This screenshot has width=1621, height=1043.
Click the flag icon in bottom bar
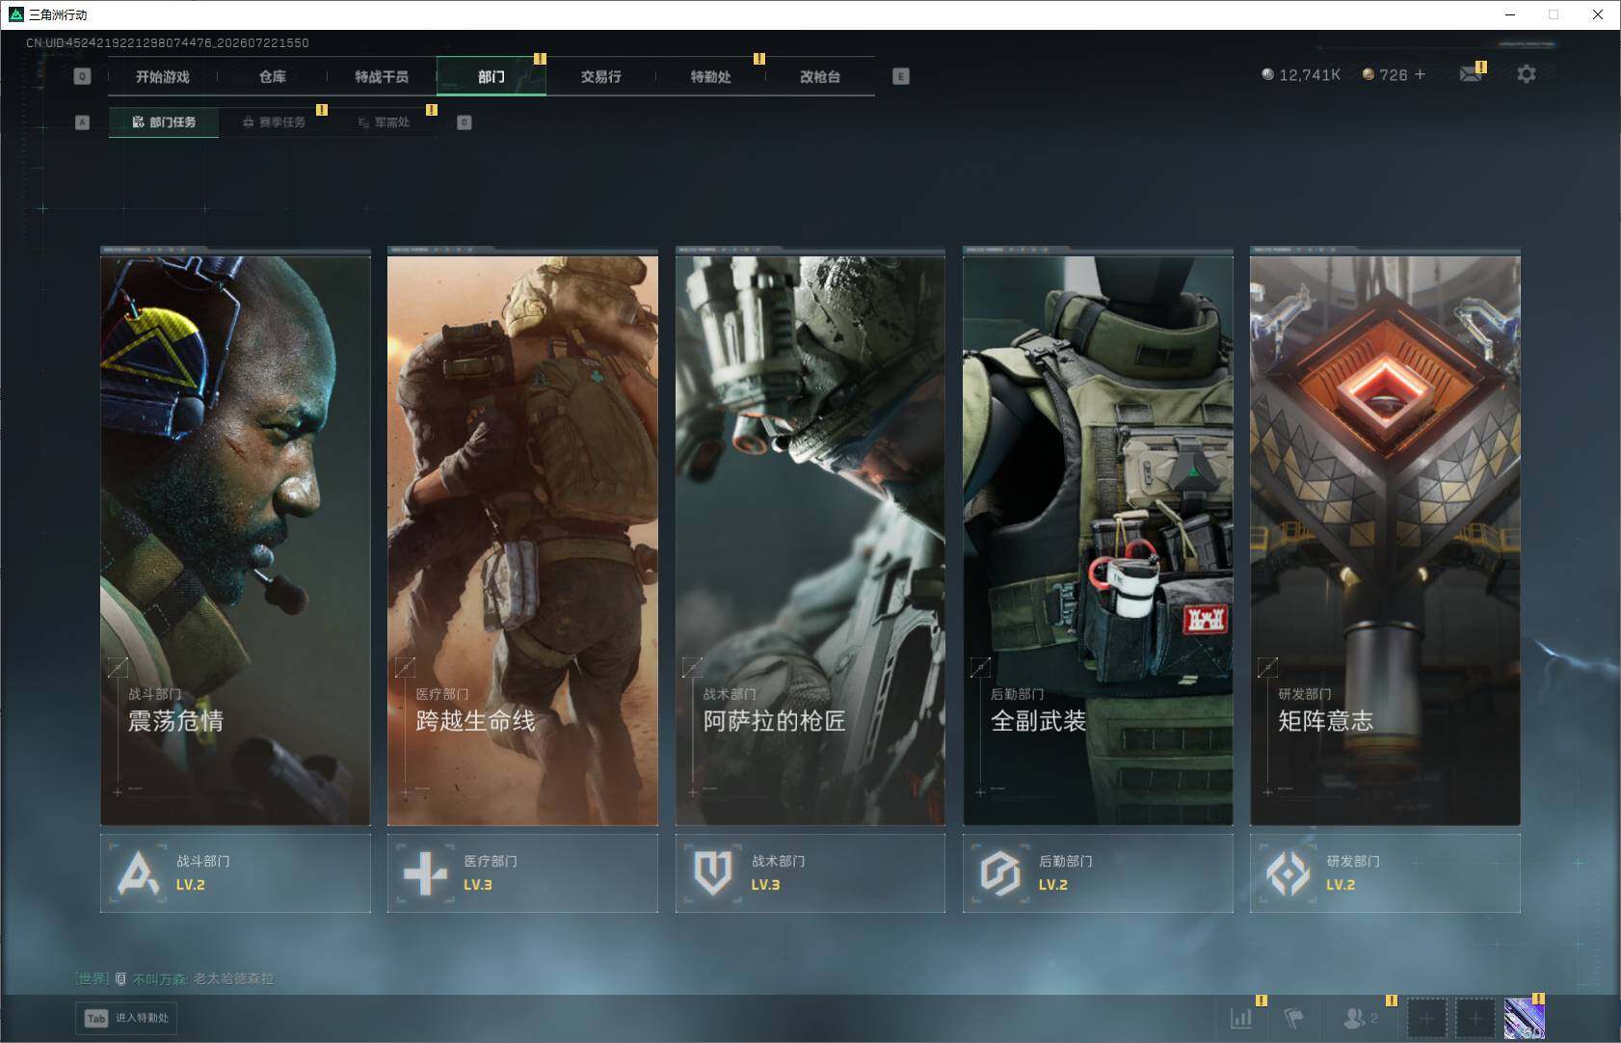pos(1293,1017)
